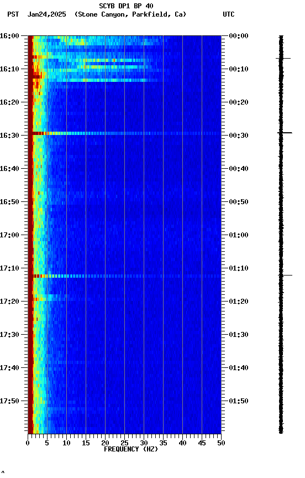305x478 pixels.
Task: Click the '00:20' UTC time label
Action: pos(239,102)
